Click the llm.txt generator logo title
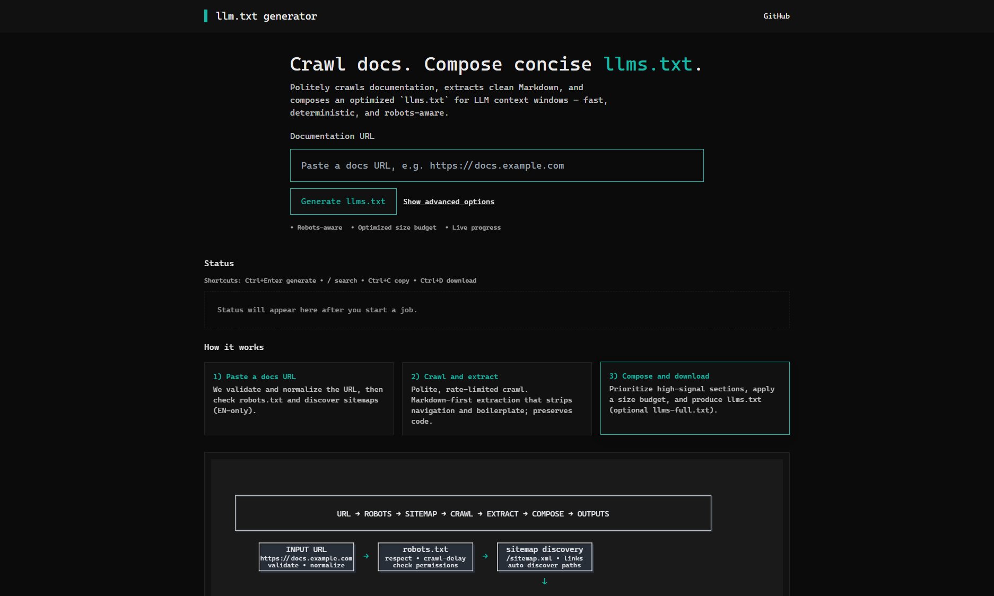The image size is (994, 596). [266, 16]
